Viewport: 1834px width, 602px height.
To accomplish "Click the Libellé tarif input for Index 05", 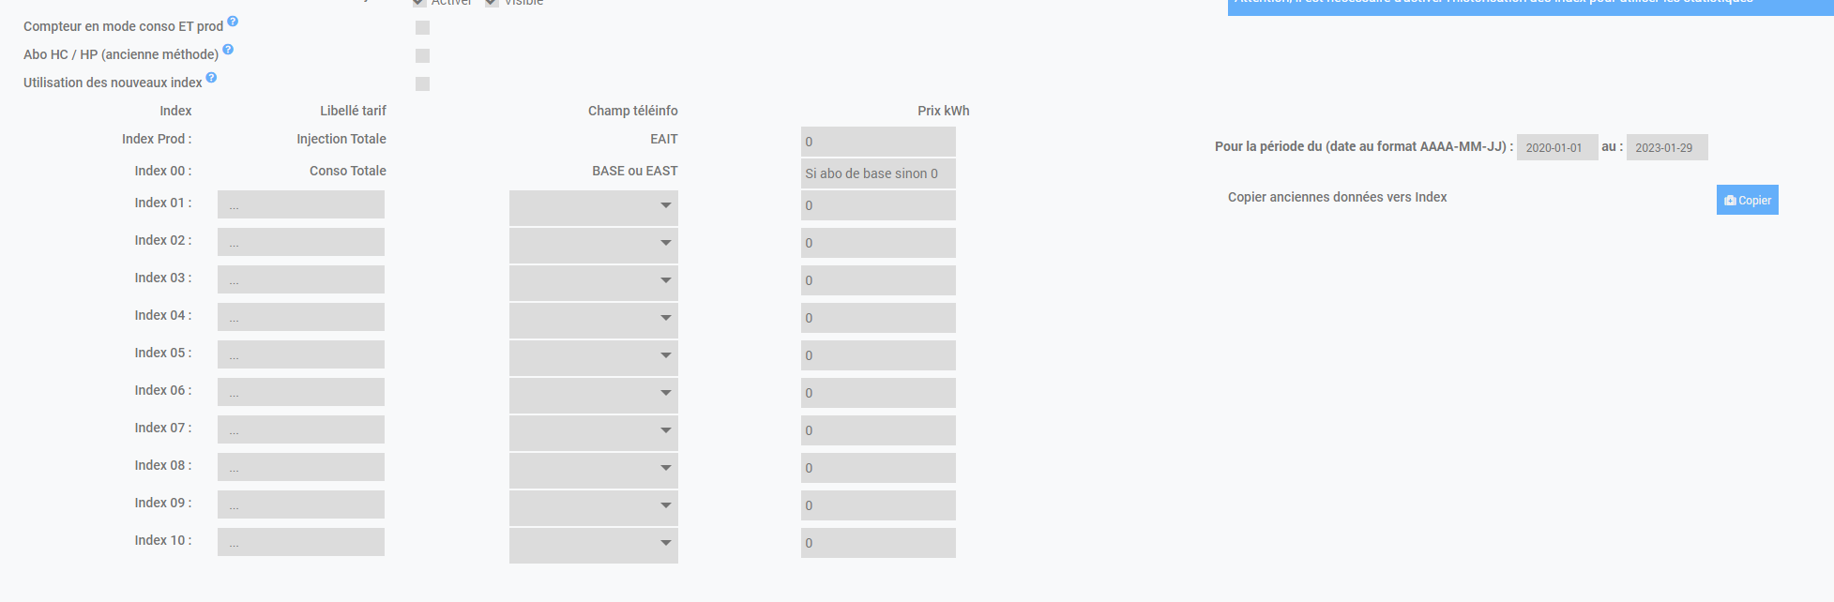I will click(301, 355).
